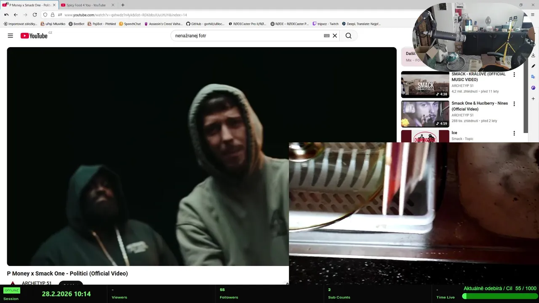Open SMACK - KRÁLOVÉ (OFFICIAL MUSIC VIDEO) title
This screenshot has height=303, width=539.
pyautogui.click(x=478, y=77)
